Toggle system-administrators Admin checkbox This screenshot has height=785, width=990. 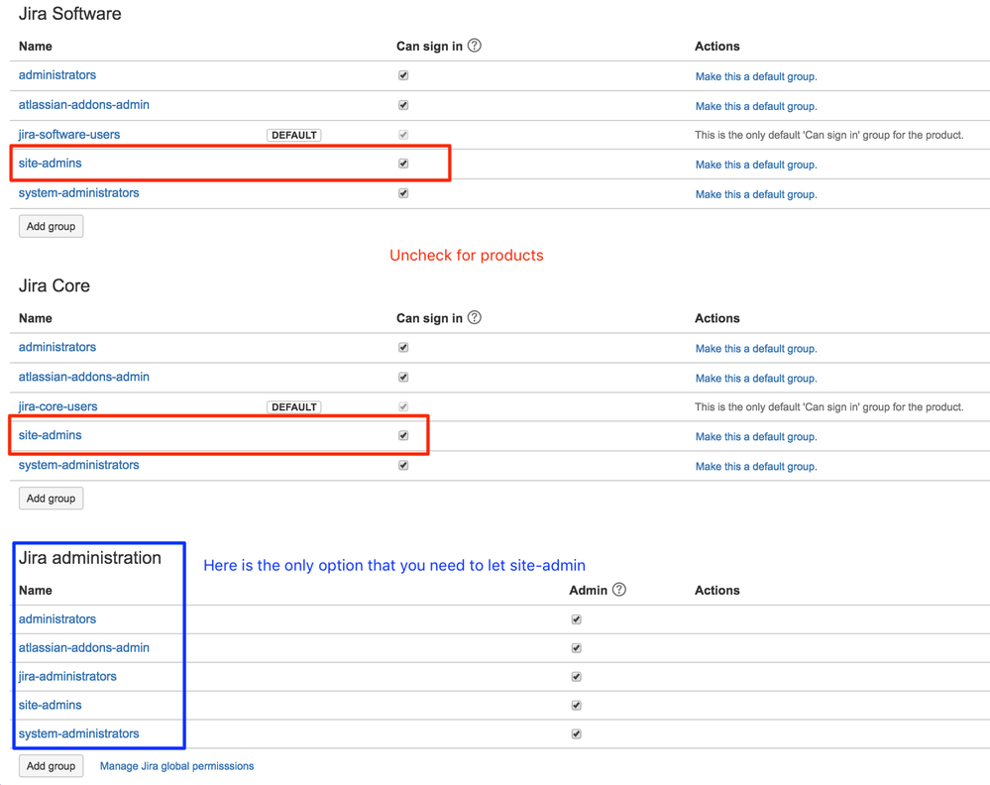click(x=577, y=733)
